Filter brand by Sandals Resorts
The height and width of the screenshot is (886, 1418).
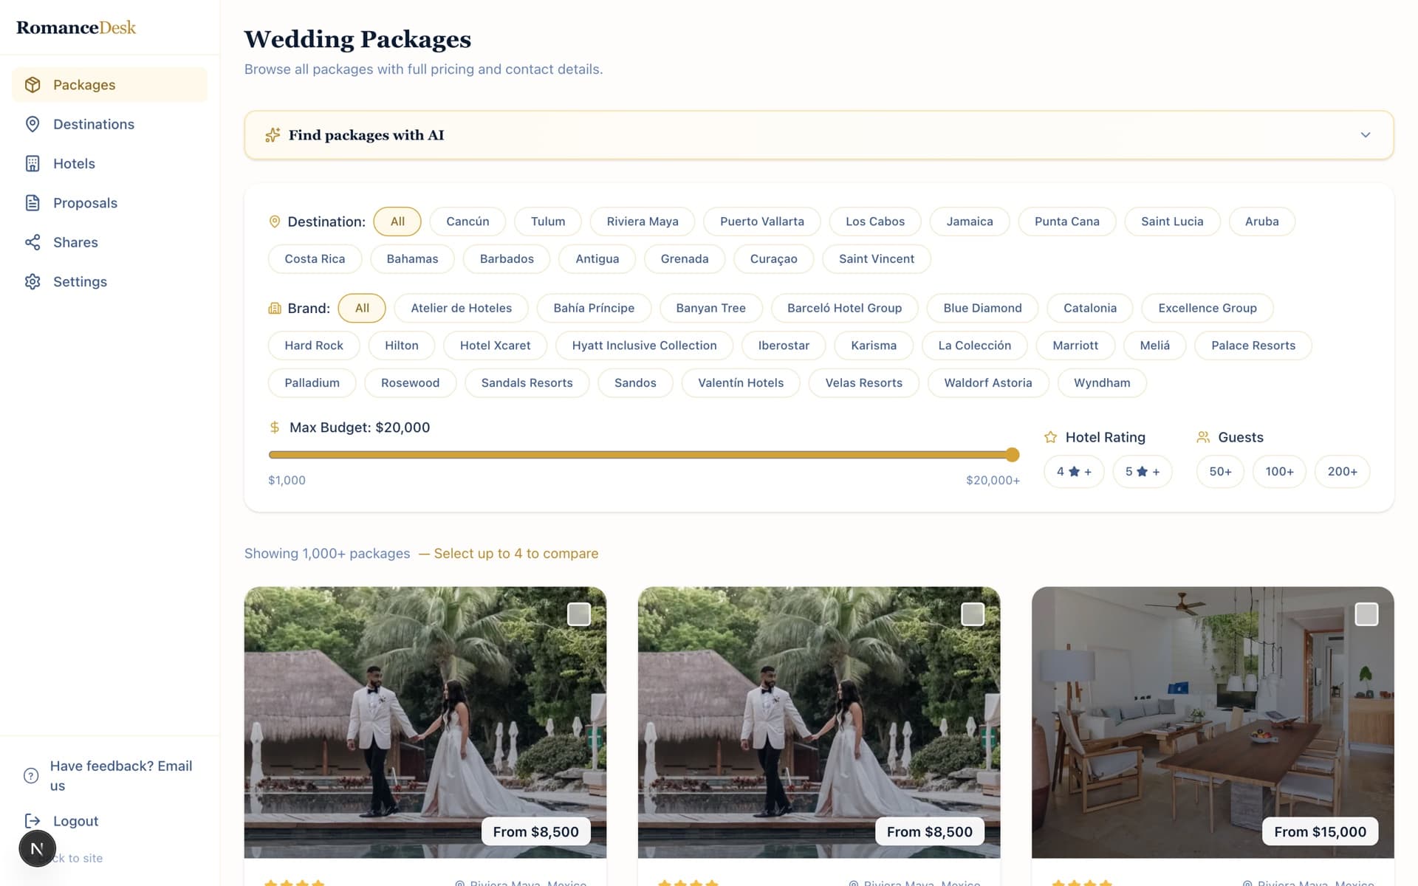[527, 383]
